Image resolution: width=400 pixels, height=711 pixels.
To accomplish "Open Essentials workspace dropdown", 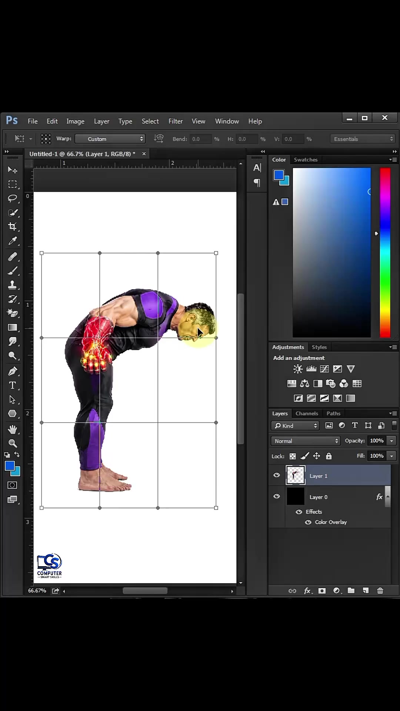I will 363,139.
